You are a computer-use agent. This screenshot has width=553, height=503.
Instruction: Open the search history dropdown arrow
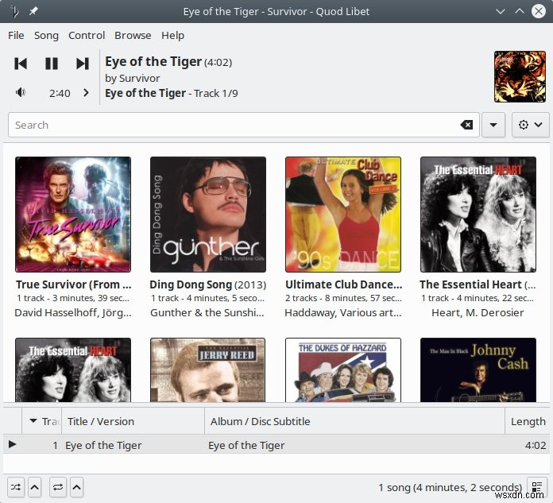[493, 125]
